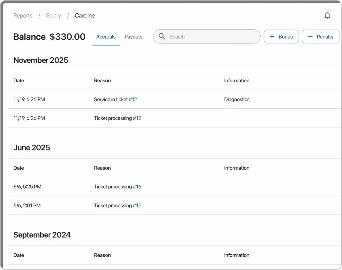Switch to the Payouts tab

coord(133,37)
